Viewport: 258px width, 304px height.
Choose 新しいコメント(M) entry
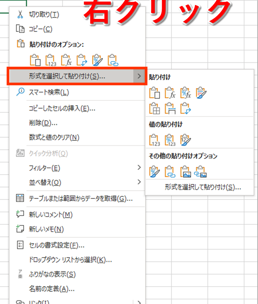tap(77, 214)
